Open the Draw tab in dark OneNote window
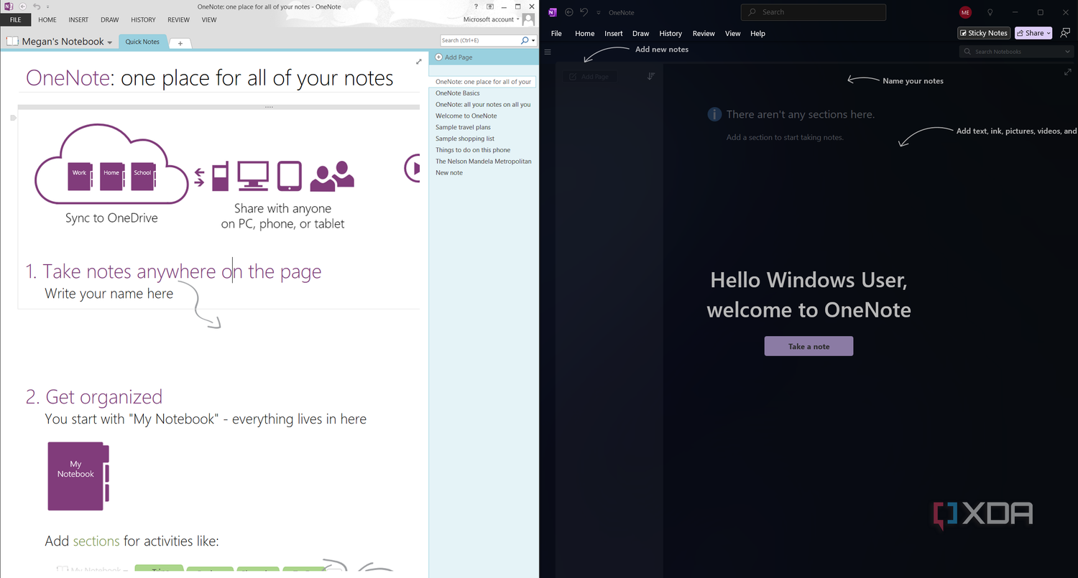The width and height of the screenshot is (1078, 578). [640, 34]
